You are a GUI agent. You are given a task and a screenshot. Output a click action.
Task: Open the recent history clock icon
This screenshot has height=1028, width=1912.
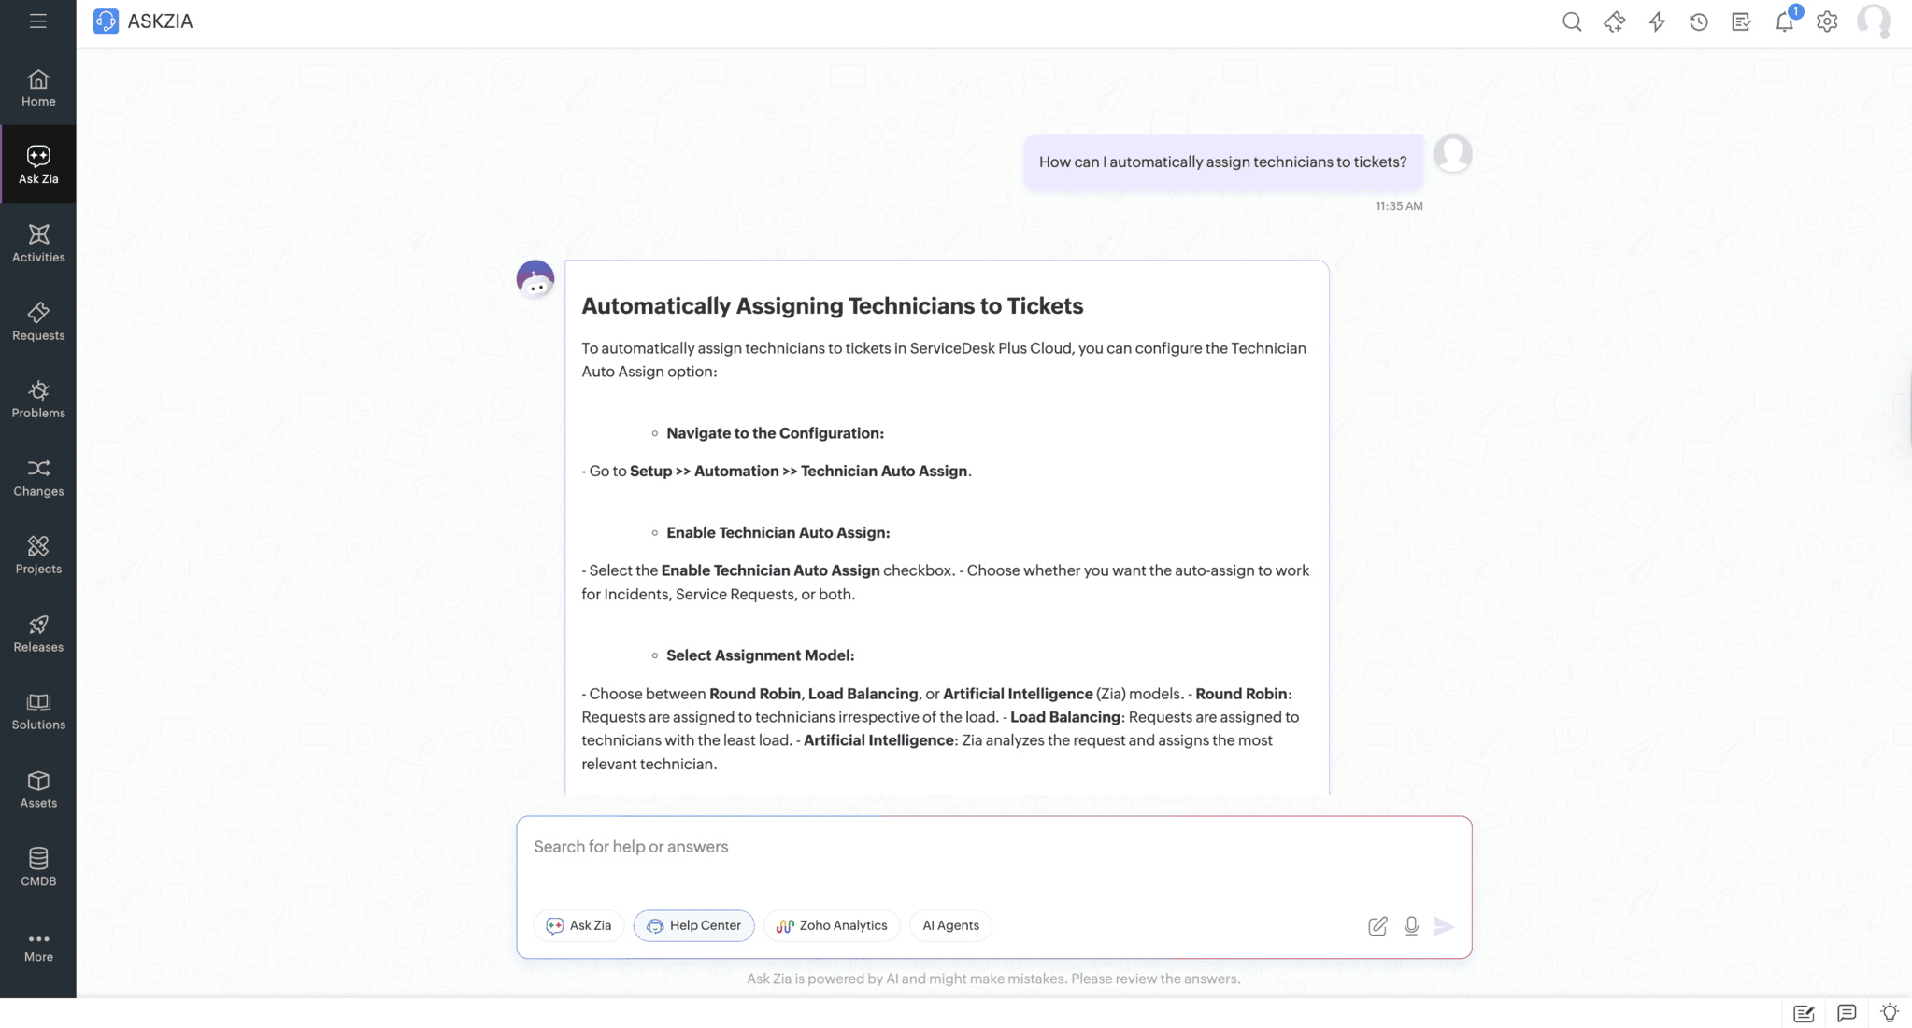[x=1699, y=21]
